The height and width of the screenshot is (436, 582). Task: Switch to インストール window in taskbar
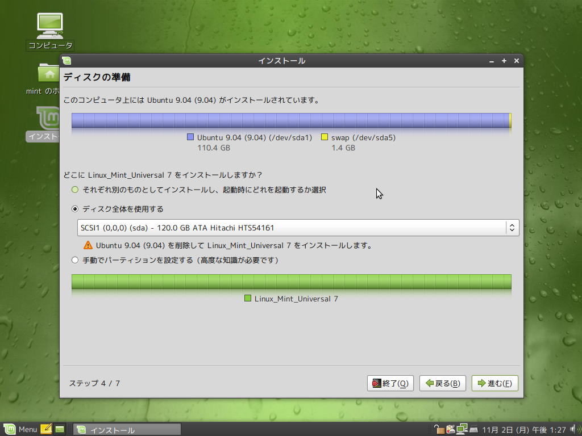[x=127, y=430]
